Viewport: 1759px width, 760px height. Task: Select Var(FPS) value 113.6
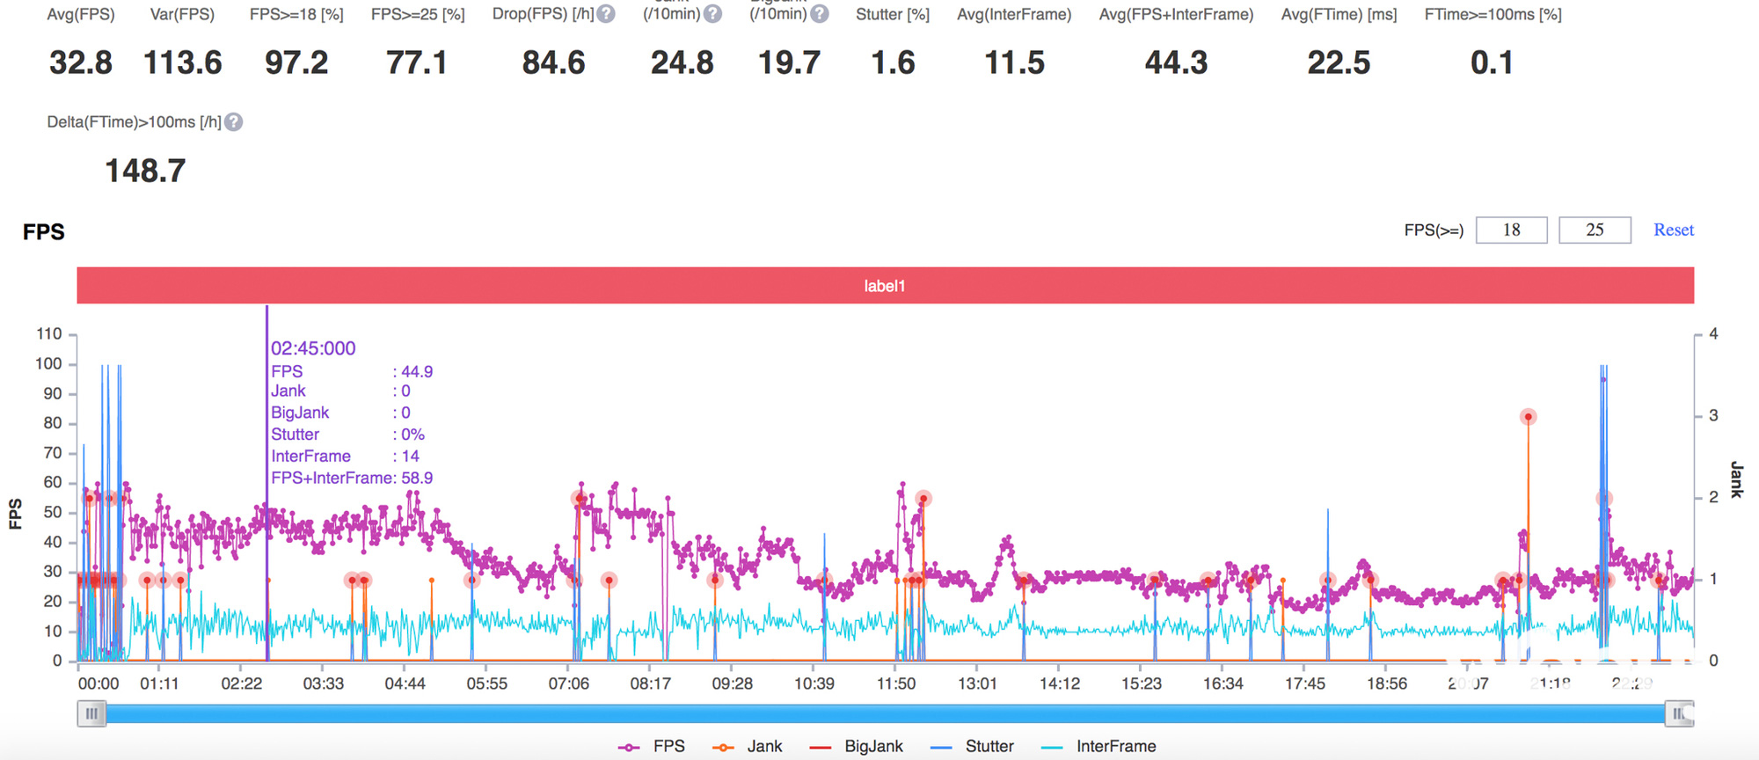(183, 63)
